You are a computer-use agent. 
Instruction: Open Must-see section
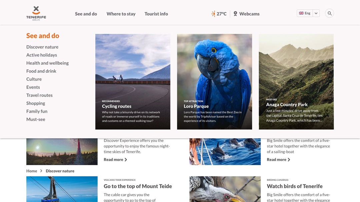pos(36,119)
